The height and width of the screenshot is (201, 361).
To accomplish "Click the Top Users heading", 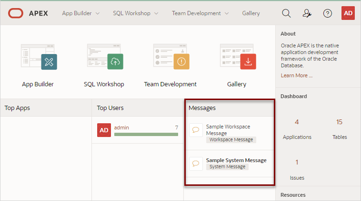I will point(110,108).
